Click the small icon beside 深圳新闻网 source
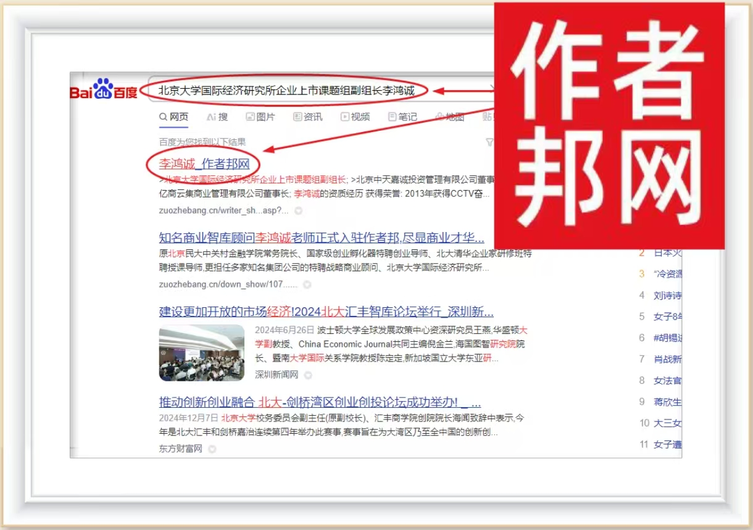This screenshot has width=753, height=530. pyautogui.click(x=308, y=375)
